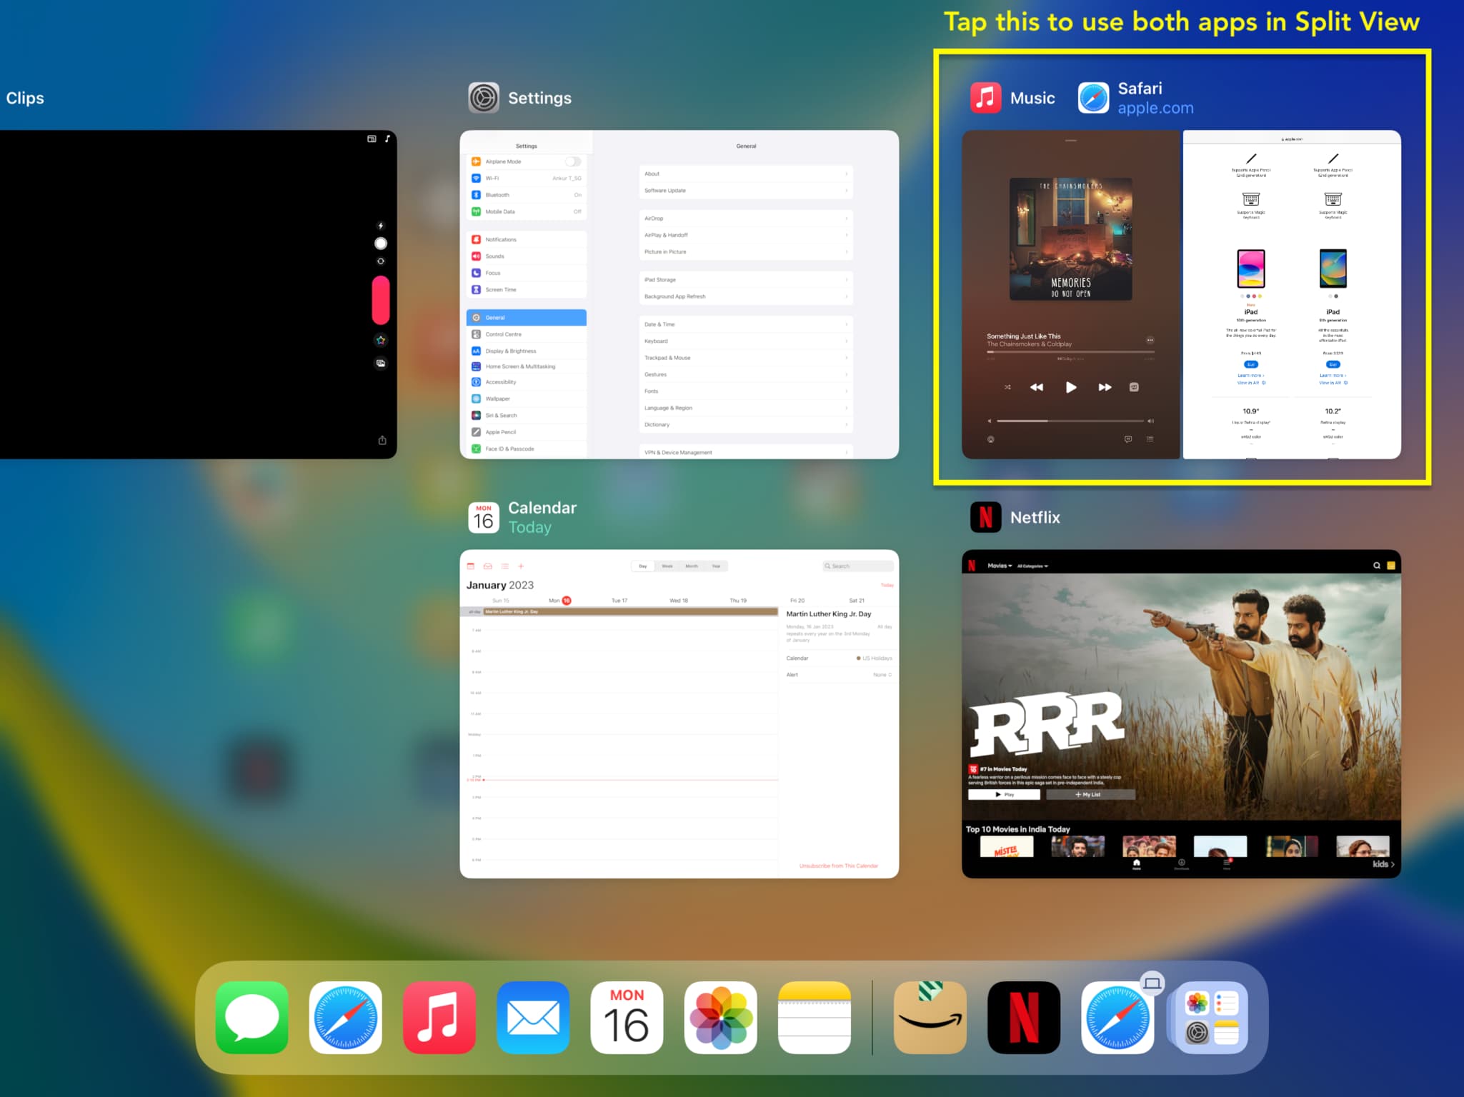
Task: Open the Safari handoff icon in dock
Action: coord(1117,1017)
